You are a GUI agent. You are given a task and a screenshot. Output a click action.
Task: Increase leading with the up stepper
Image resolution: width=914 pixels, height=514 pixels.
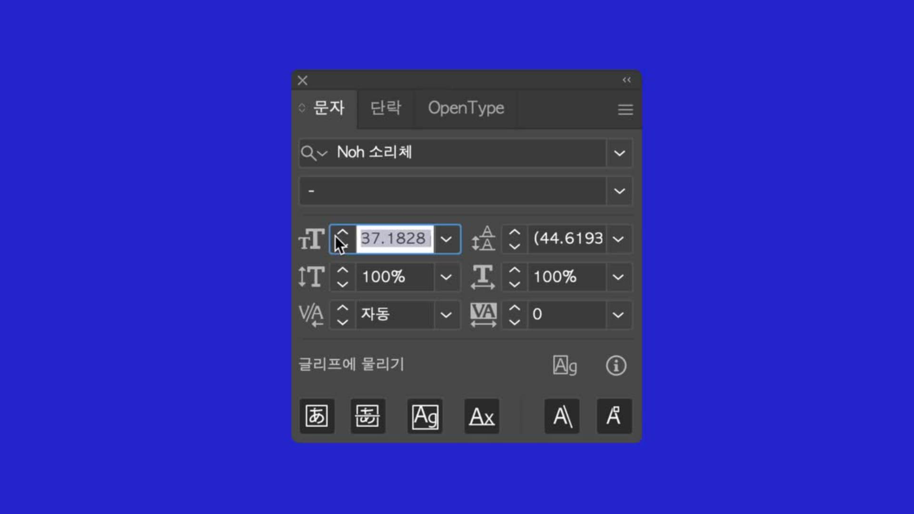coord(514,232)
